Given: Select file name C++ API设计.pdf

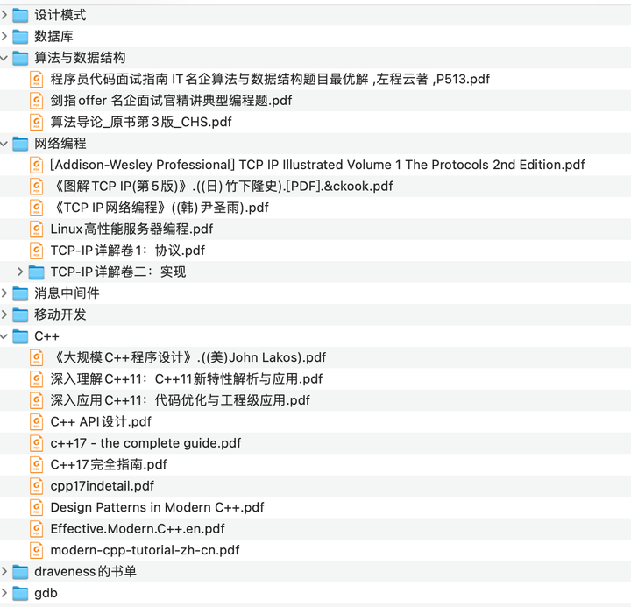Looking at the screenshot, I should point(101,422).
